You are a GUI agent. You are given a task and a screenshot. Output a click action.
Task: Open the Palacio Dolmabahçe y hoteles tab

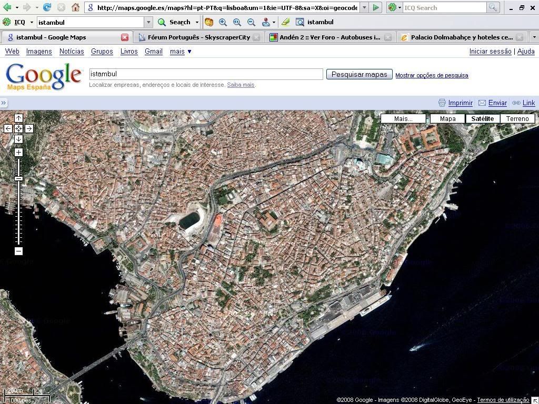(461, 37)
